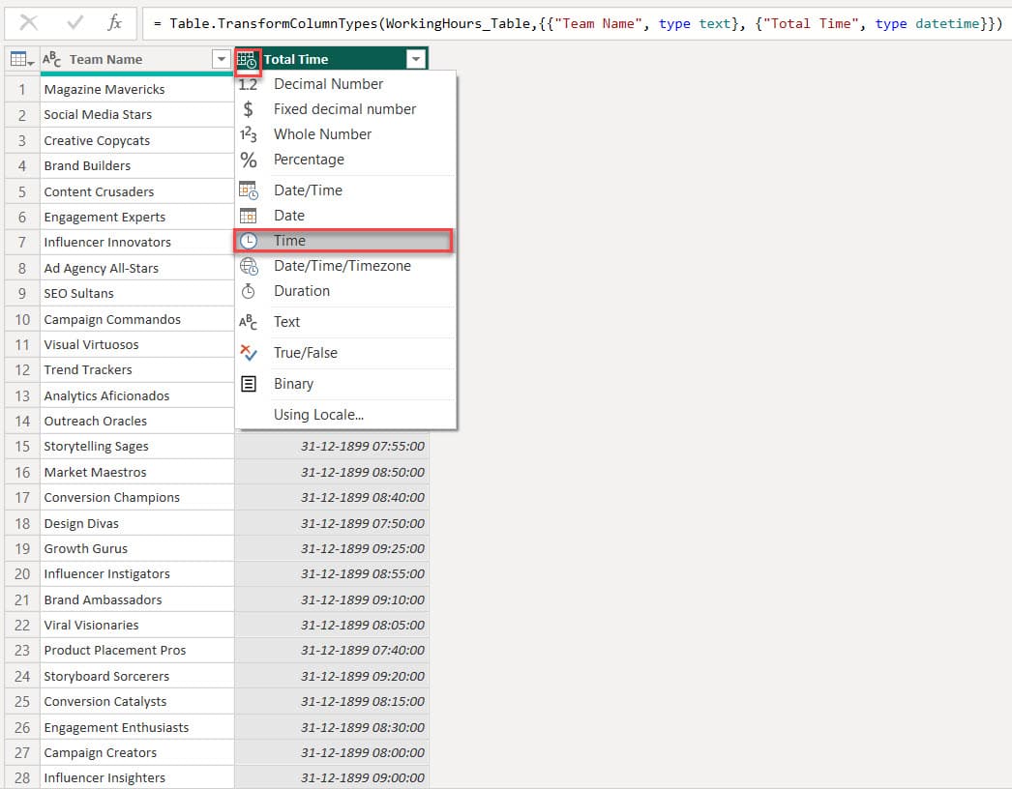Choose Percentage data type

(x=346, y=160)
